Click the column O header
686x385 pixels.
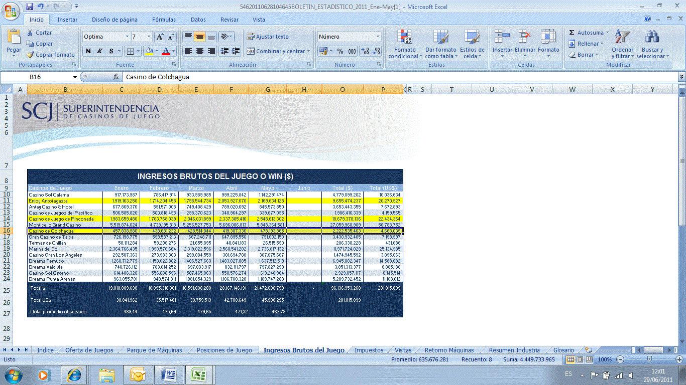pyautogui.click(x=342, y=89)
